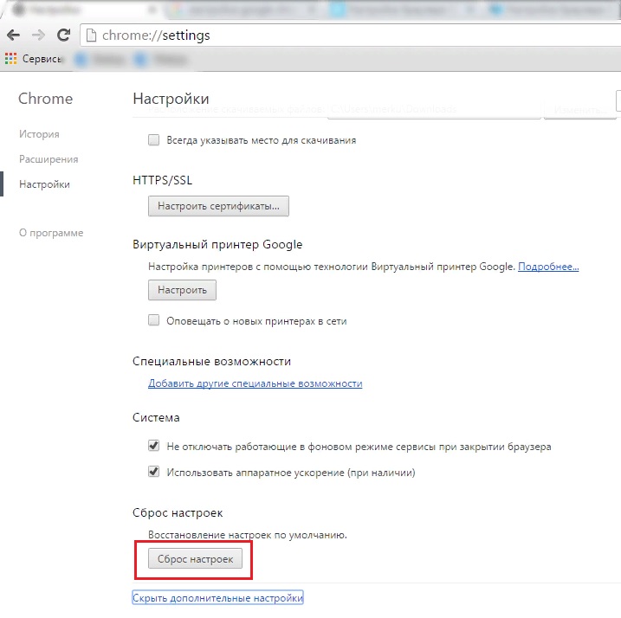Viewport: 621px width, 618px height.
Task: Click the page icon in the address bar
Action: tap(91, 35)
